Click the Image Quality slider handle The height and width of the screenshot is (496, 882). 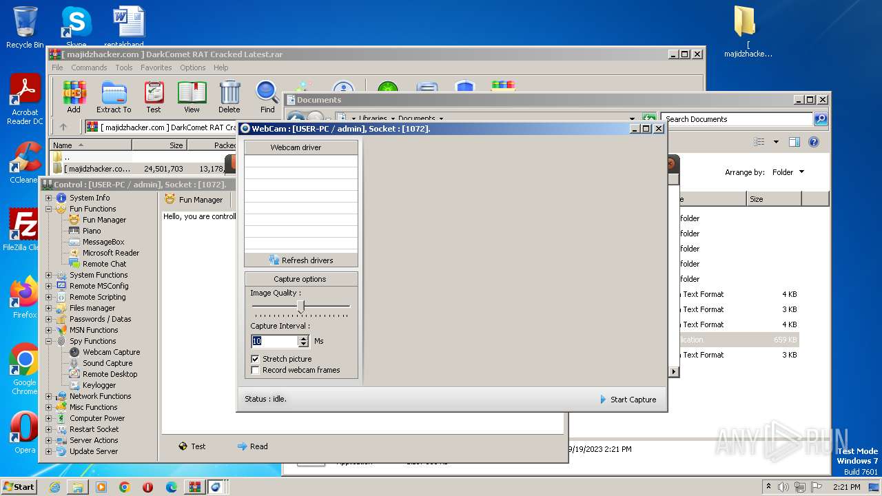300,307
